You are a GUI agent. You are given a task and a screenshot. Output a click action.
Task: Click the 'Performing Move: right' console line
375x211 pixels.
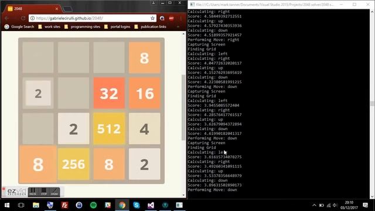213,40
